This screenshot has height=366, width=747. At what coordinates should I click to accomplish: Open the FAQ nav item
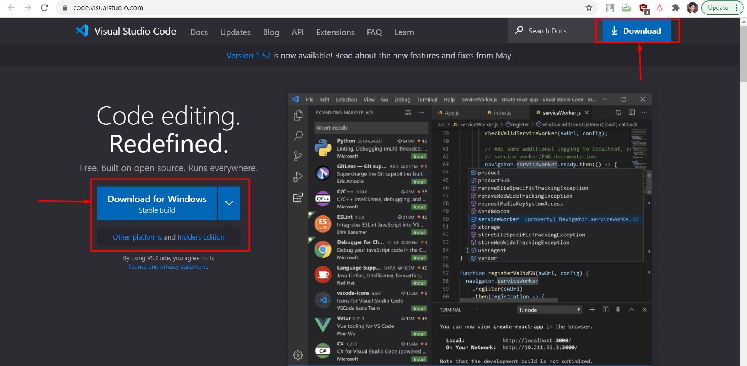pos(374,32)
